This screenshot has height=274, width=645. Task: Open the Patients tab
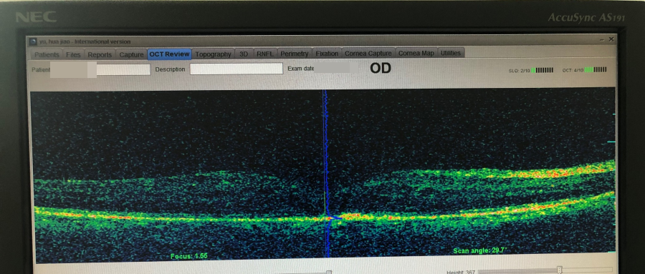coord(47,54)
